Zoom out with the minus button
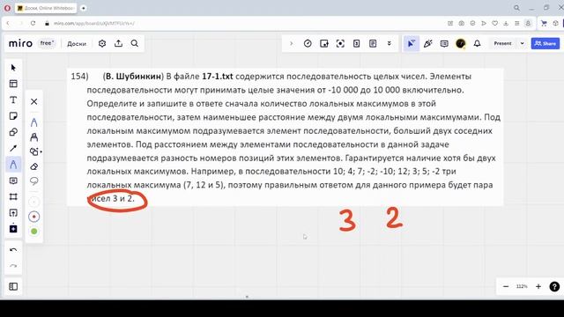This screenshot has height=317, width=564. point(506,286)
